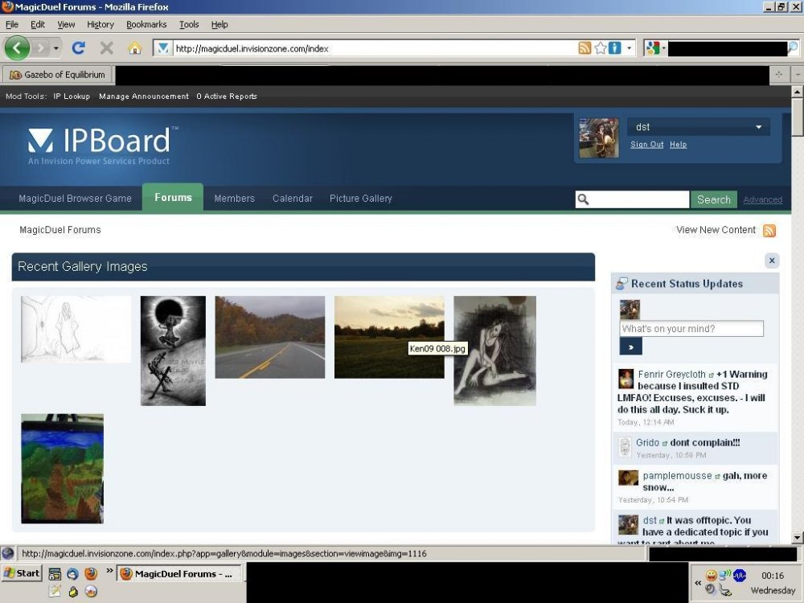Open the Members navigation tab
Screen dimensions: 804x603
pyautogui.click(x=234, y=199)
